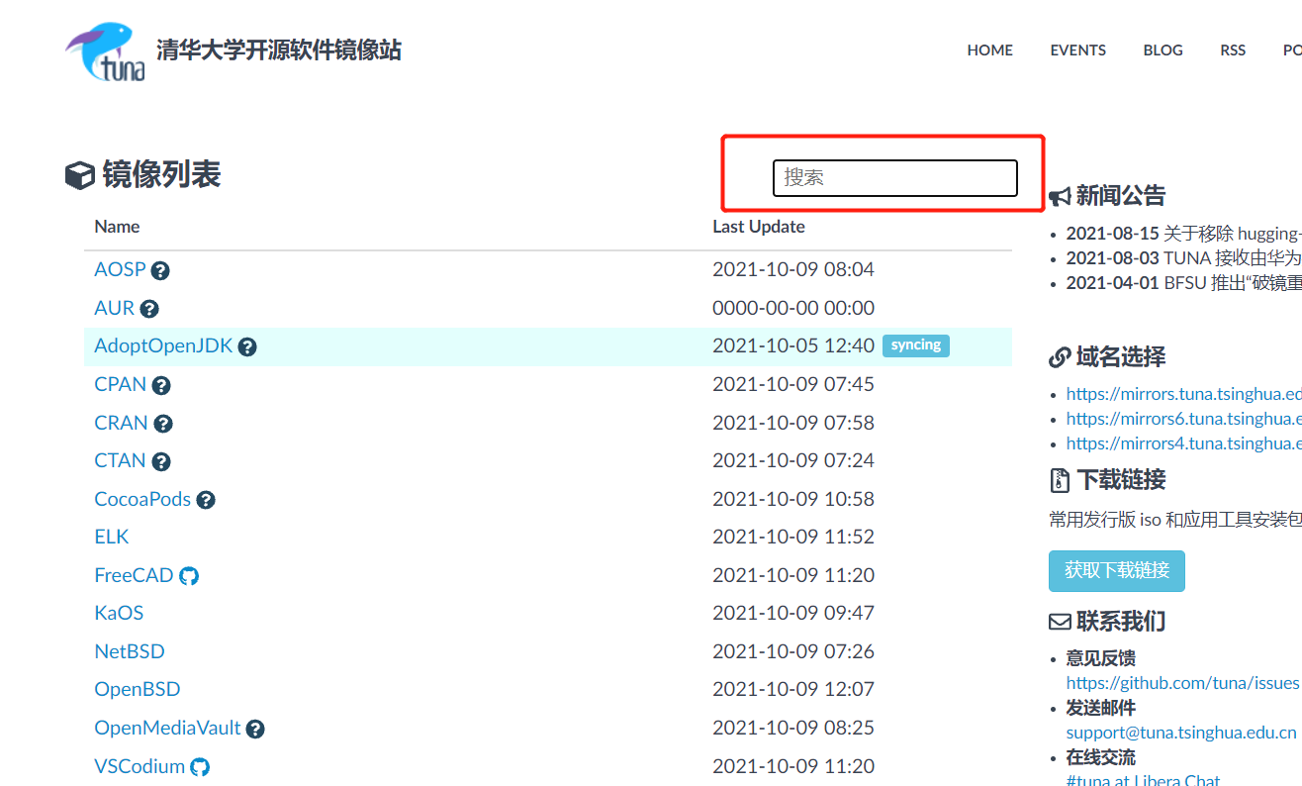Click the cube icon beside 镜像列表
This screenshot has width=1302, height=786.
coord(79,175)
